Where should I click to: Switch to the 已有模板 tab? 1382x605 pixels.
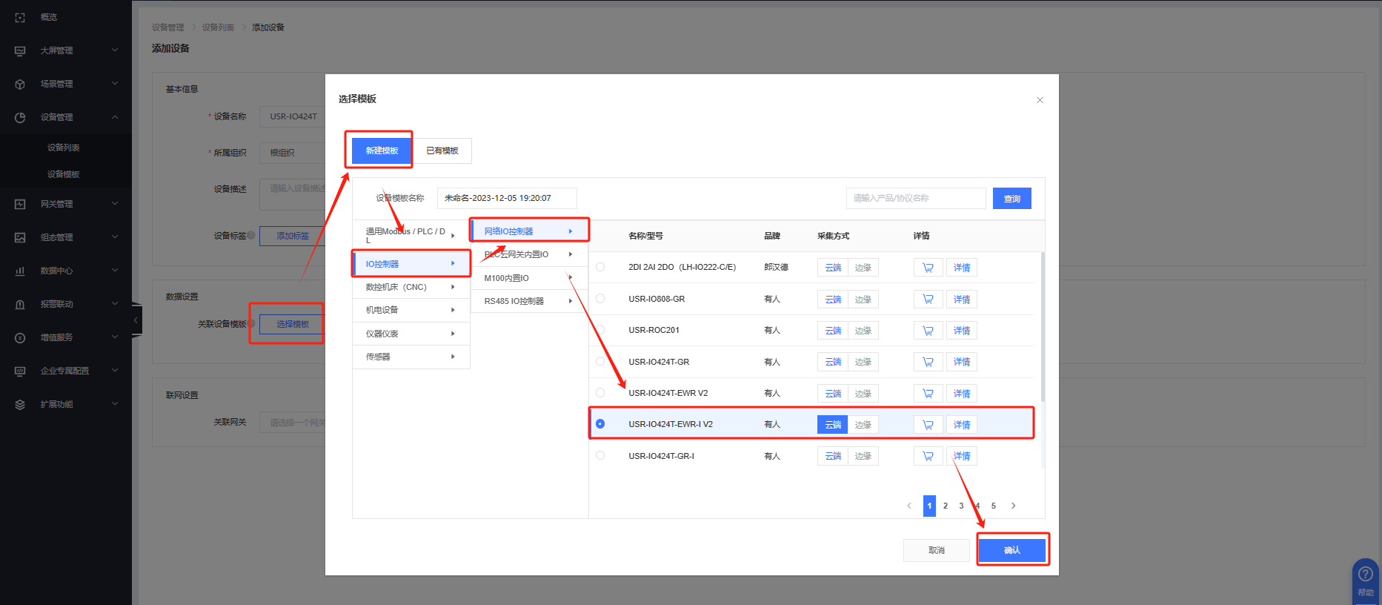pos(442,151)
